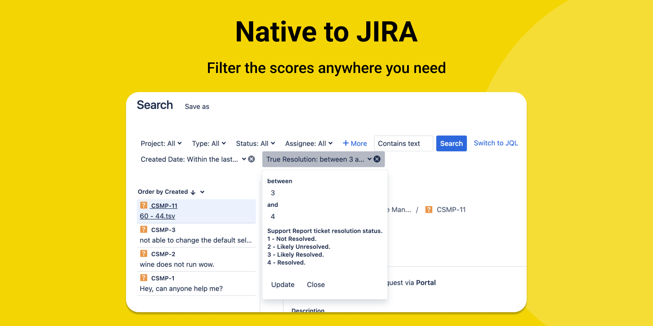Switch to JQL mode

(x=496, y=143)
